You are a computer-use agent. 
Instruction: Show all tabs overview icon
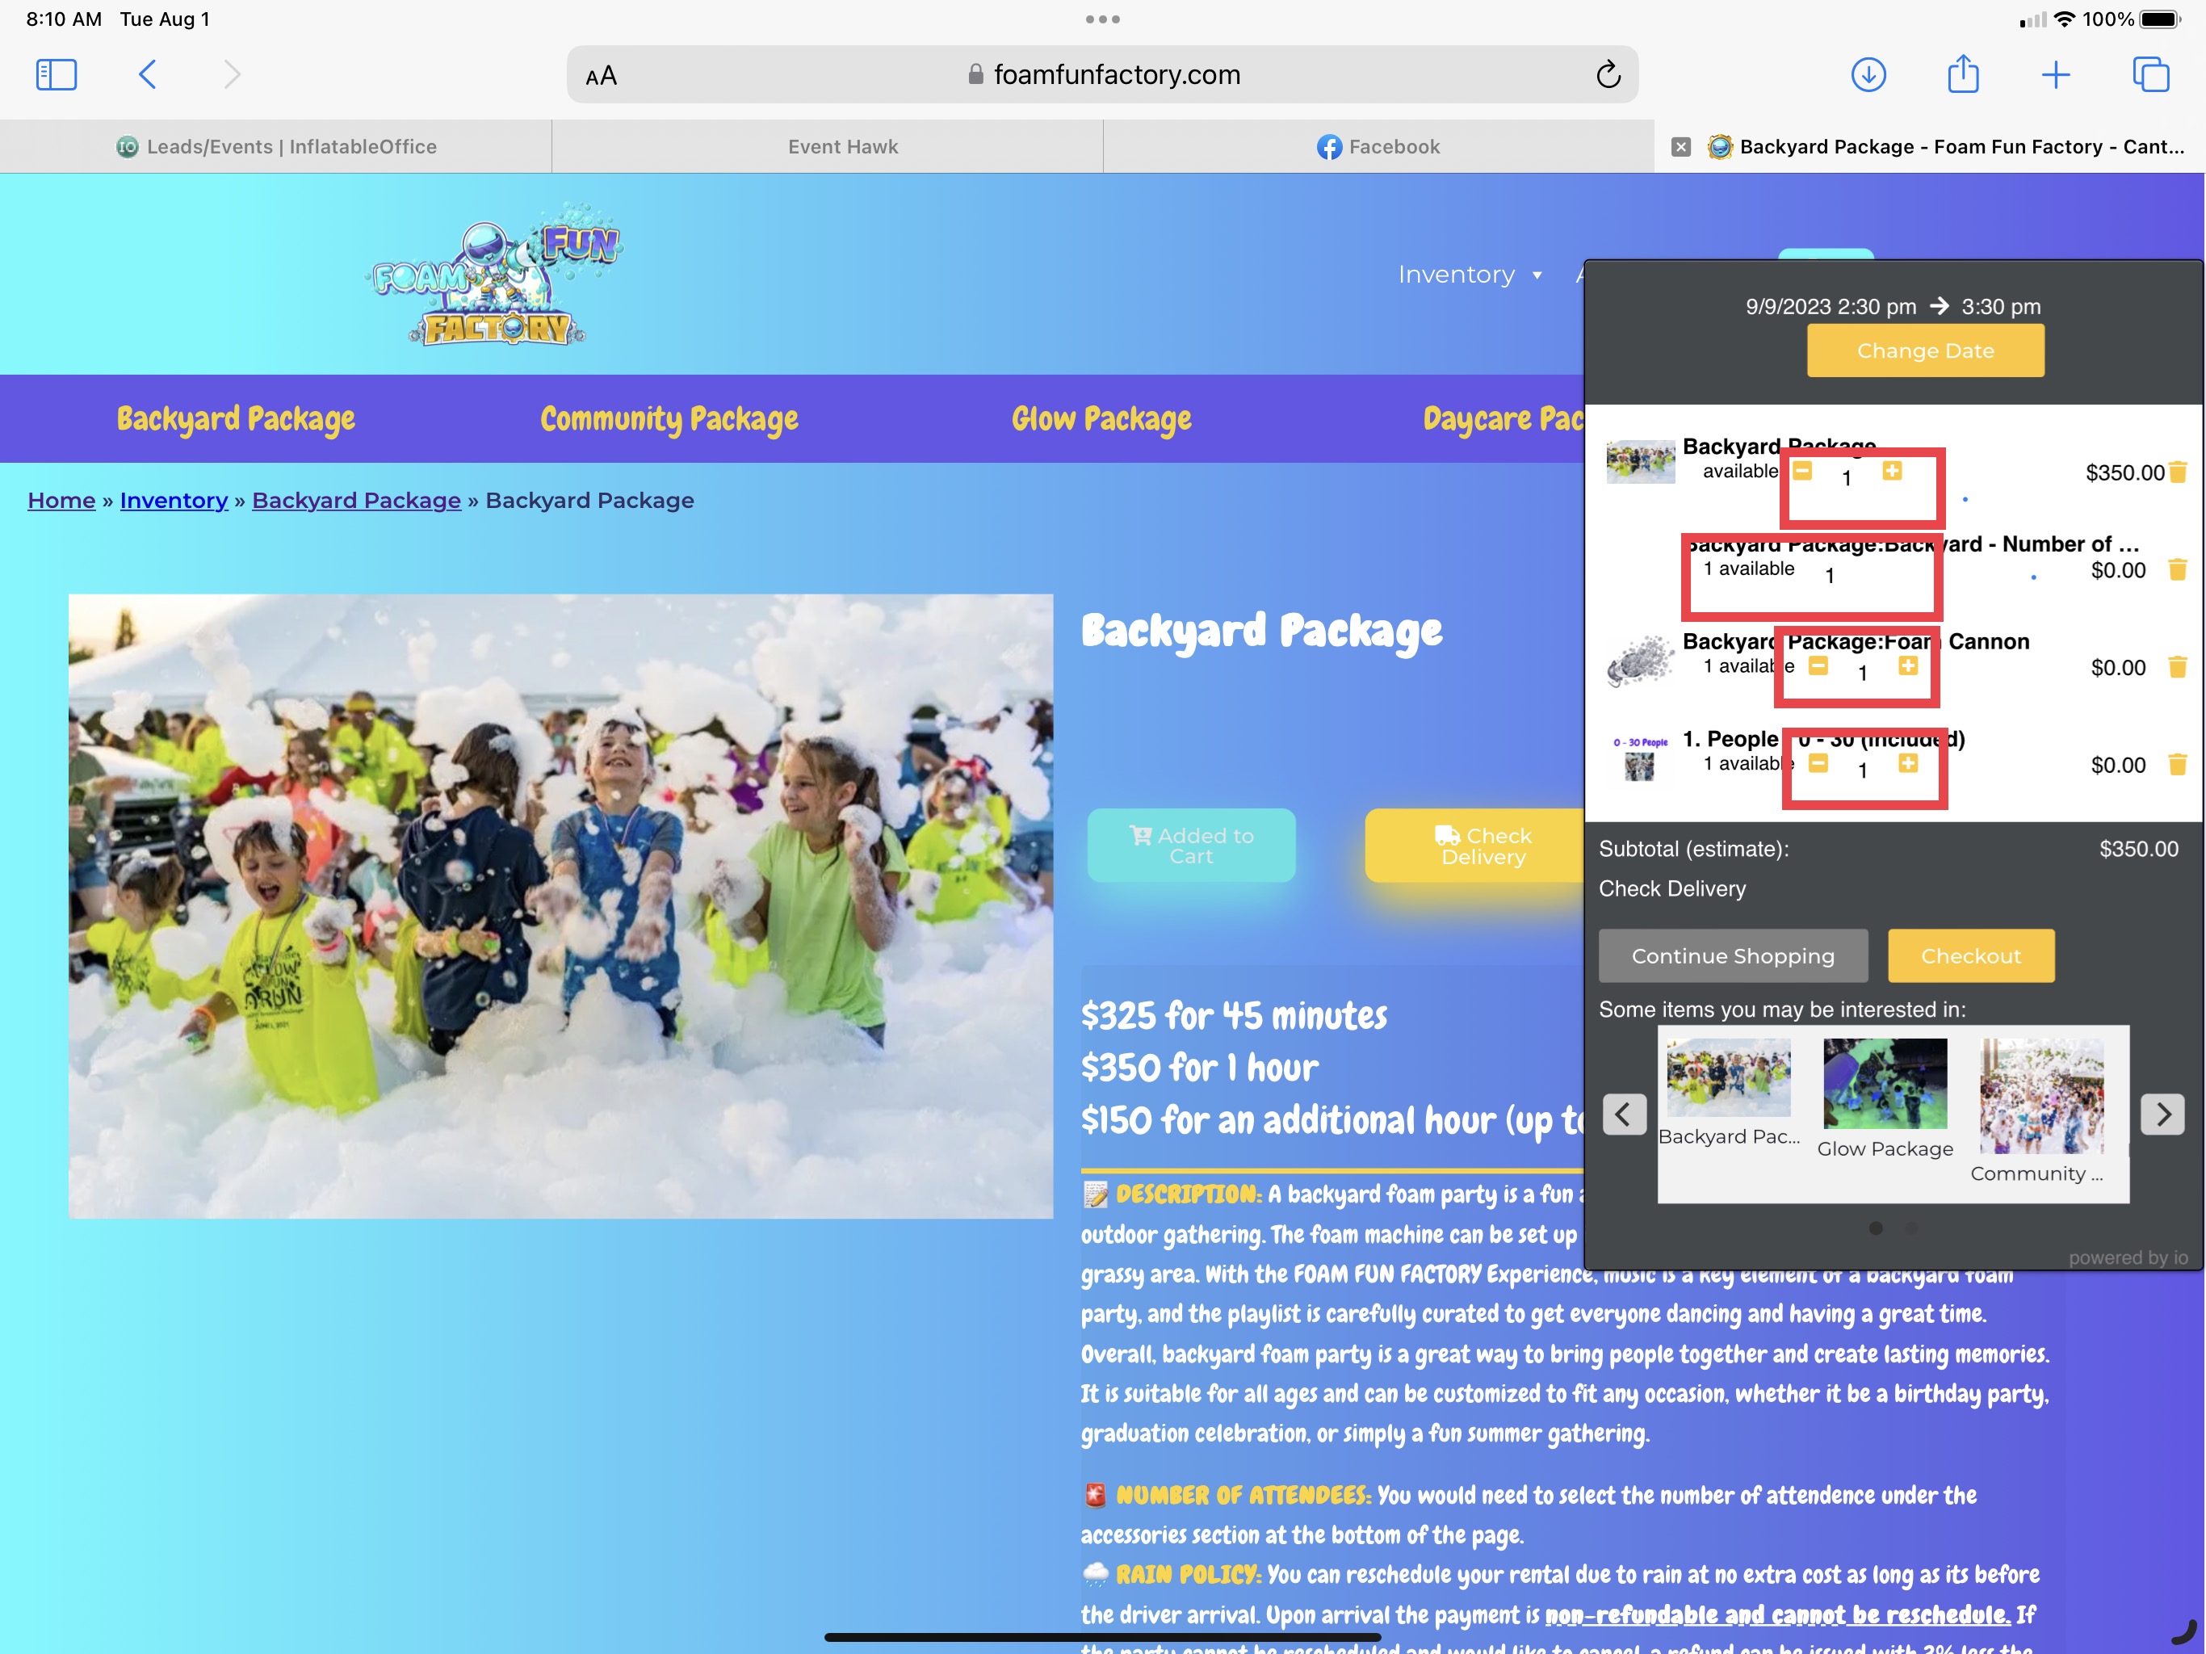coord(2150,75)
